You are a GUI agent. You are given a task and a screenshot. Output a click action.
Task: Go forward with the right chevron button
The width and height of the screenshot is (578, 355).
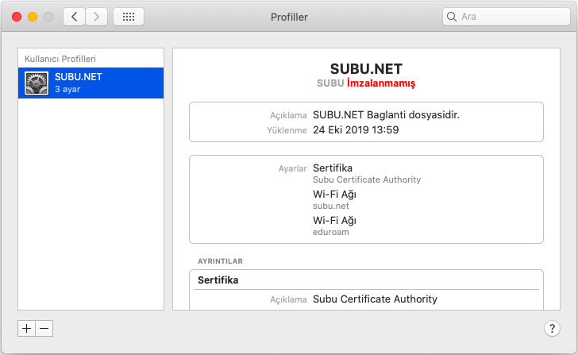point(97,17)
